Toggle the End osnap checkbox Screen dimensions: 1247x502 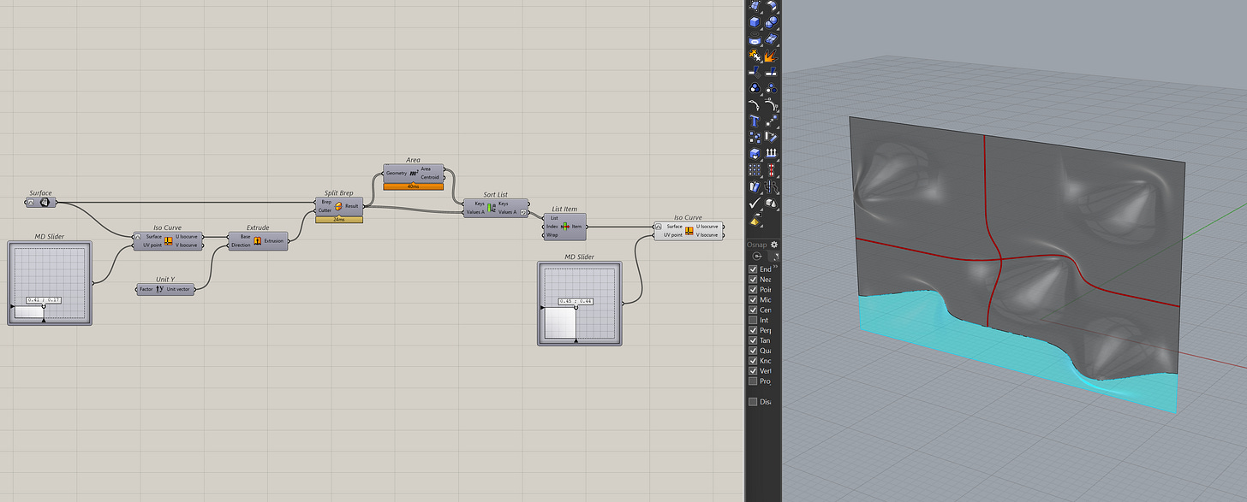pos(753,269)
